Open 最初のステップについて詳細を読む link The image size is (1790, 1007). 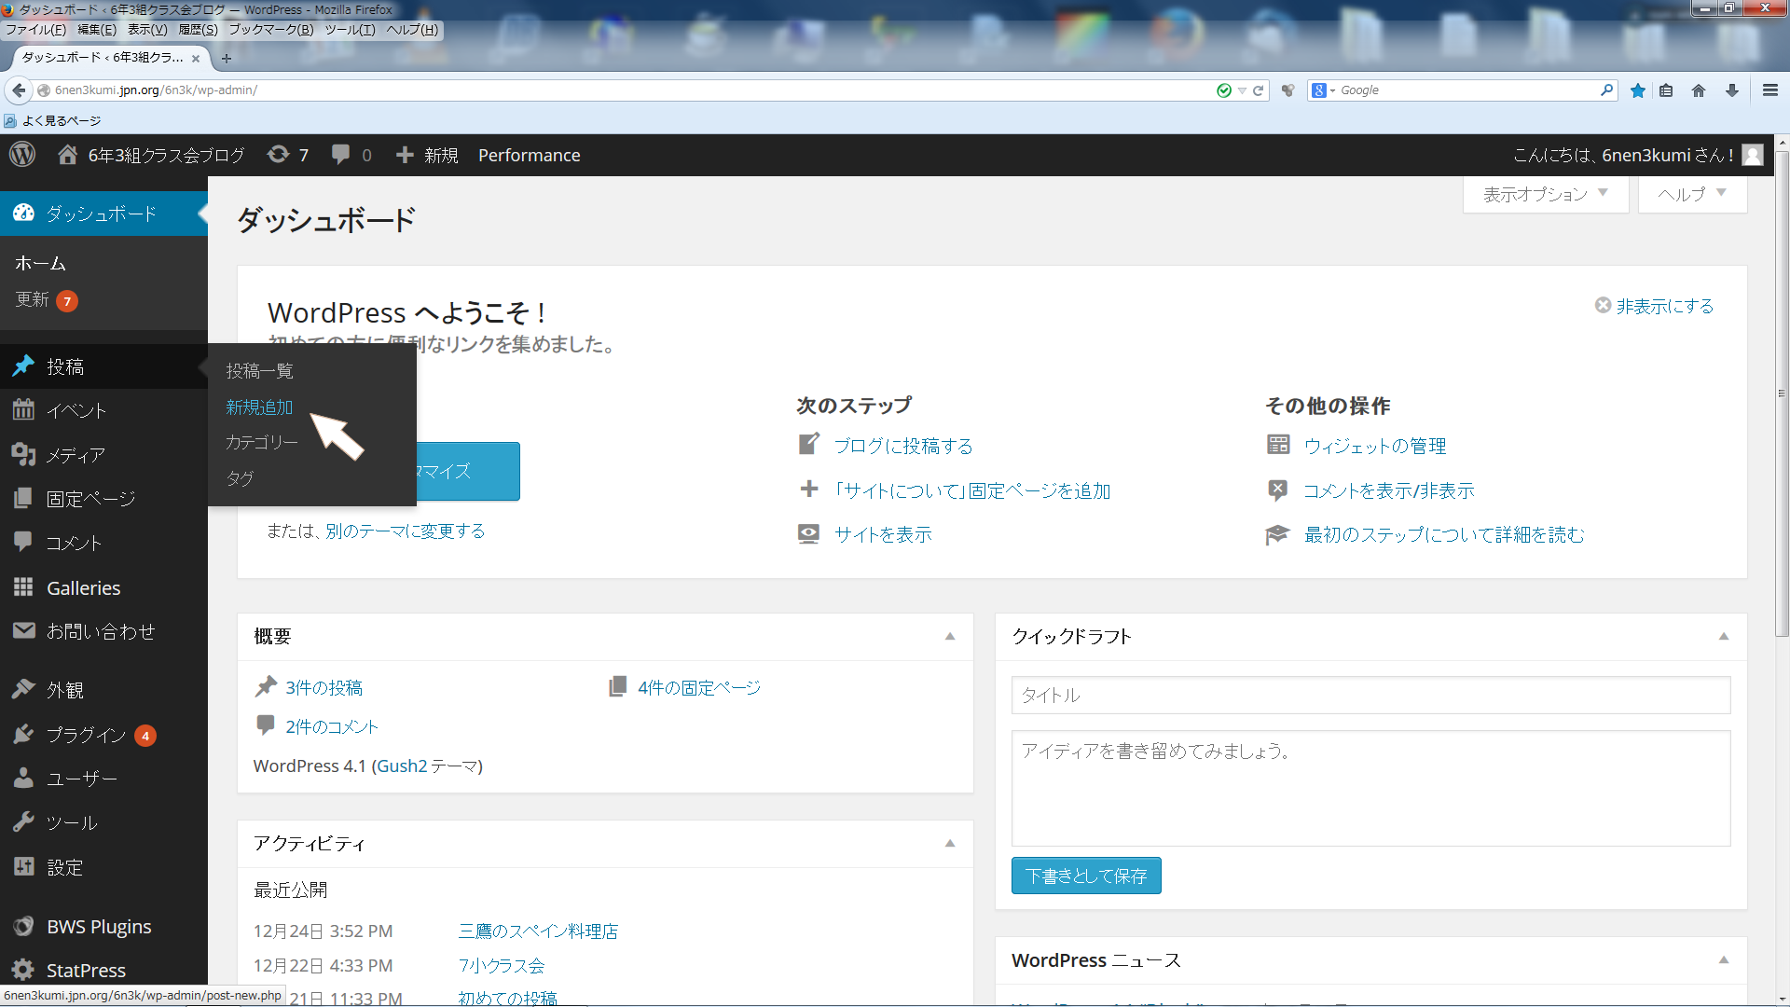(x=1444, y=534)
